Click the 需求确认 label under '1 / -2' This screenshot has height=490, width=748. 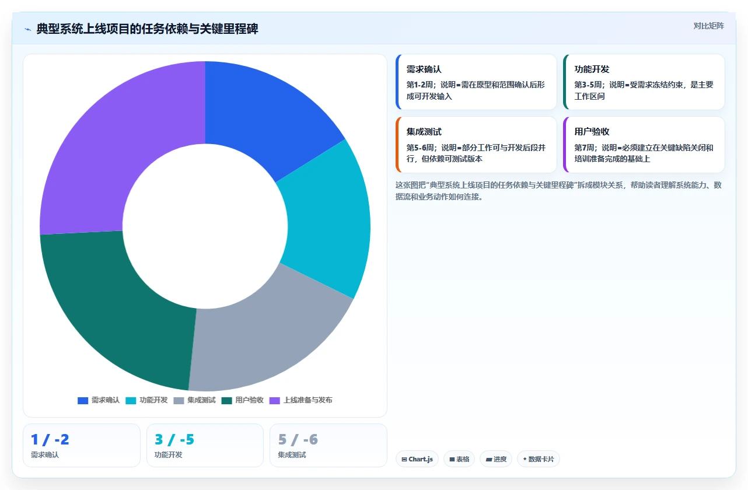click(45, 455)
